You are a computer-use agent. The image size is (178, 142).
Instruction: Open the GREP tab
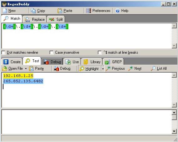tap(113, 62)
